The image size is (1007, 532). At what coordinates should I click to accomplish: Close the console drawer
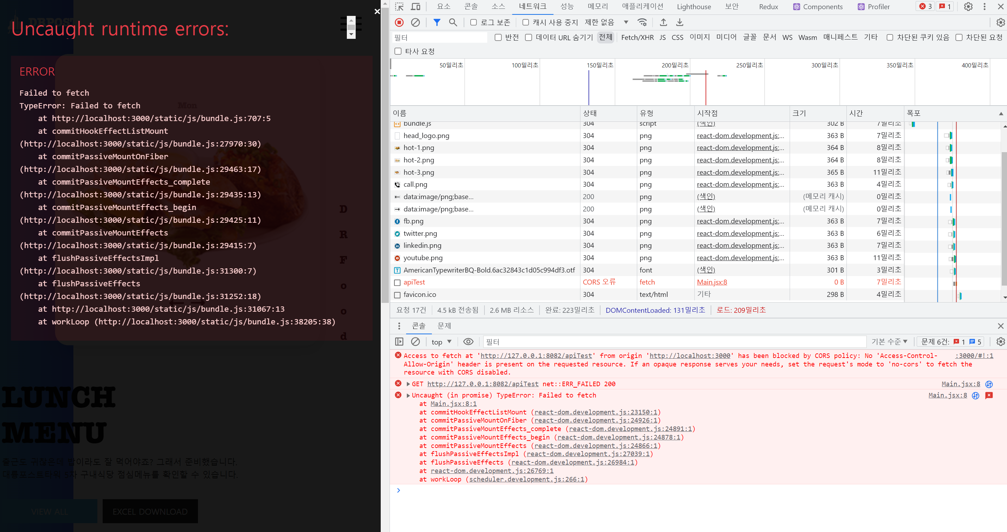[1001, 326]
